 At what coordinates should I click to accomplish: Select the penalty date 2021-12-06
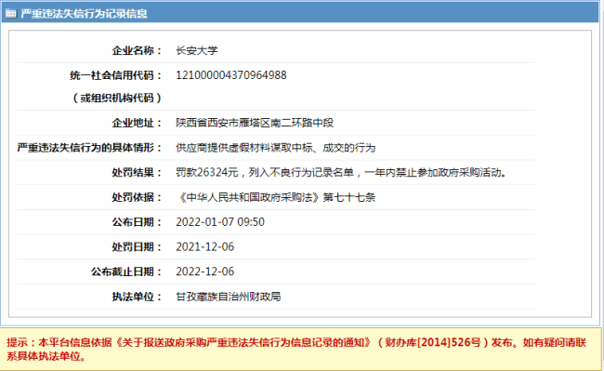pyautogui.click(x=205, y=246)
